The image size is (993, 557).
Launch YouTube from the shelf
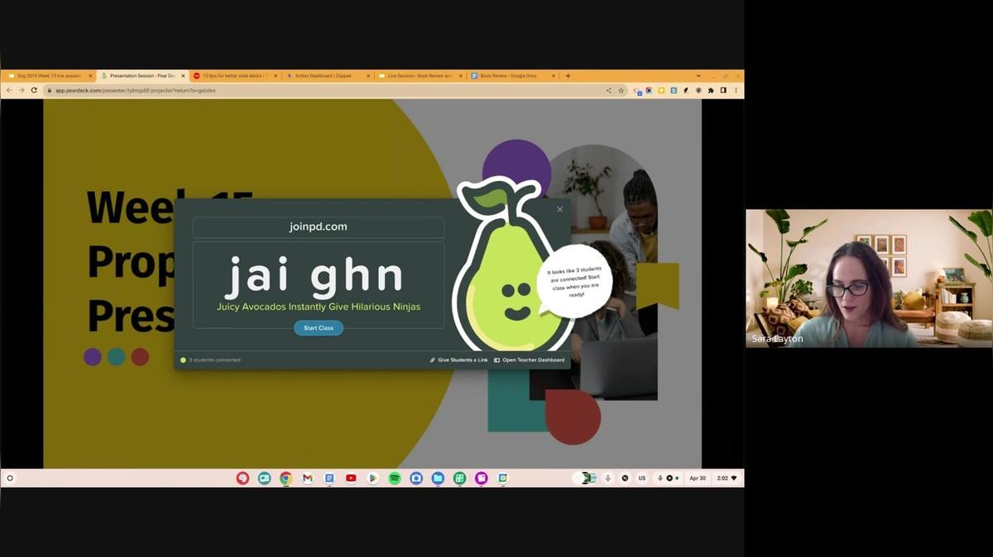pyautogui.click(x=351, y=478)
